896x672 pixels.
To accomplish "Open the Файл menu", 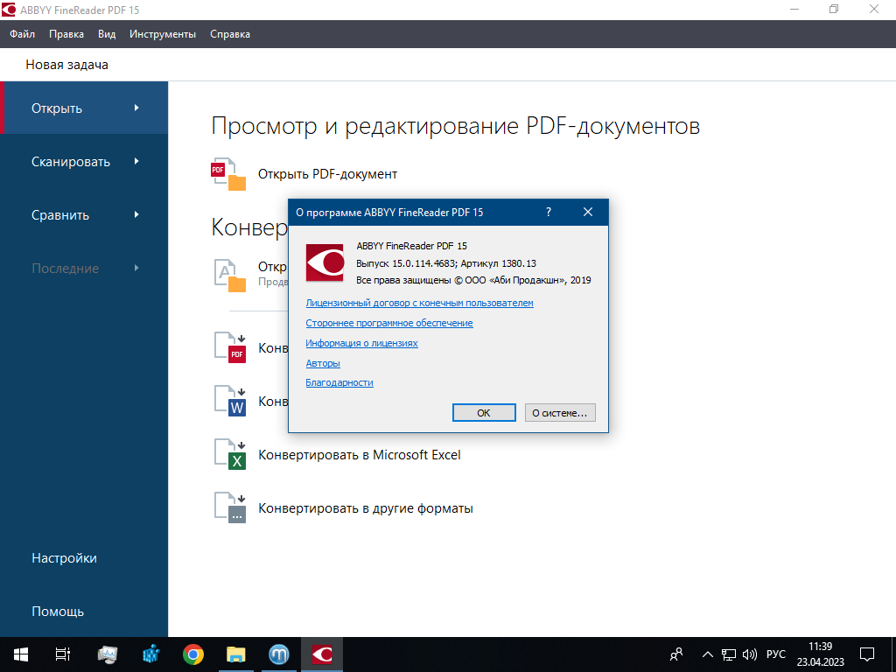I will point(22,34).
